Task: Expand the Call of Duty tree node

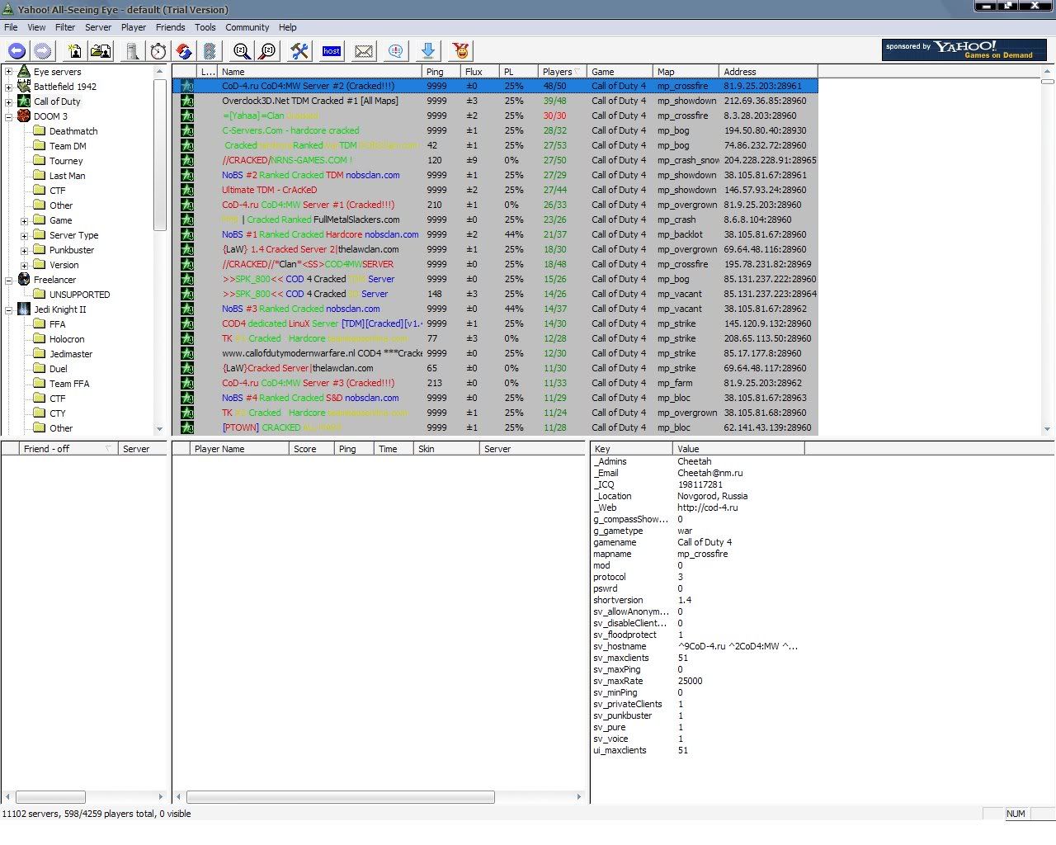Action: (8, 101)
